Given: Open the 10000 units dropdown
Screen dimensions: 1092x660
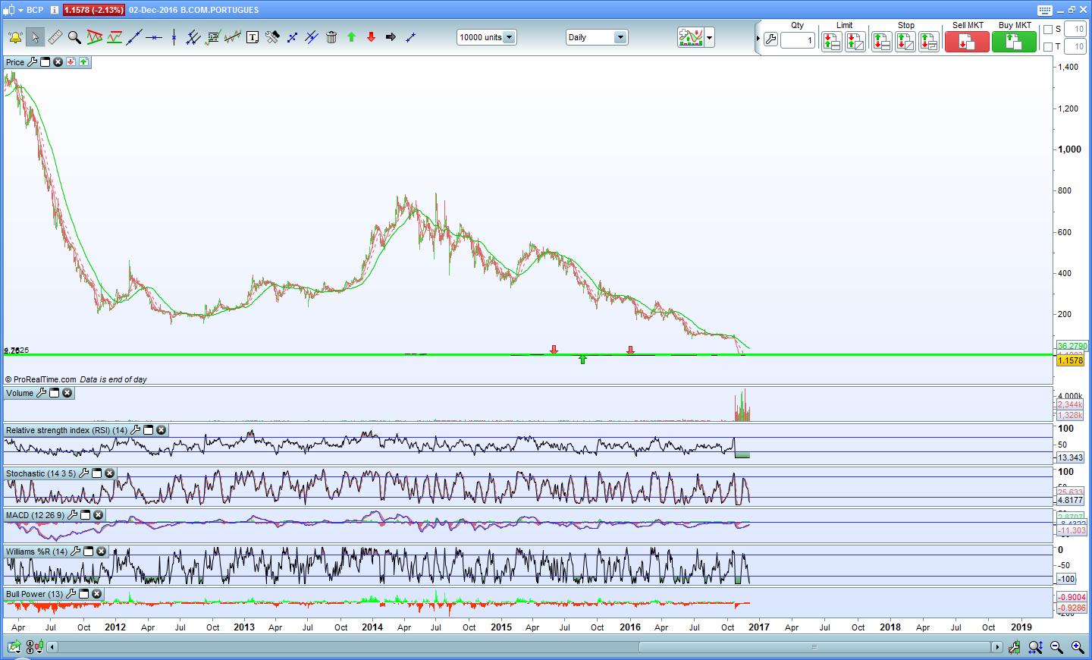Looking at the screenshot, I should 509,37.
